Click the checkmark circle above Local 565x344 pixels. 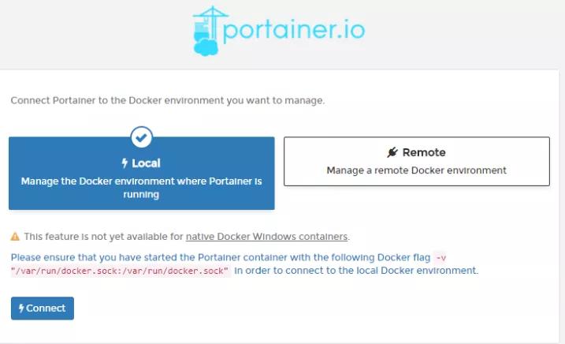coord(141,136)
